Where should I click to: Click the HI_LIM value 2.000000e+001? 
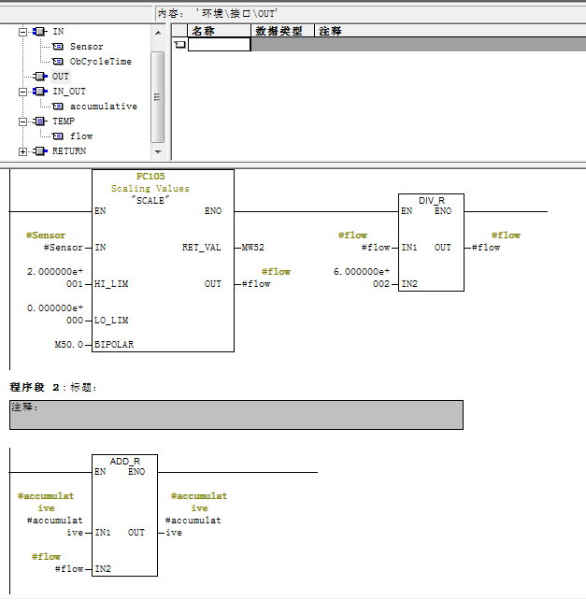[55, 278]
